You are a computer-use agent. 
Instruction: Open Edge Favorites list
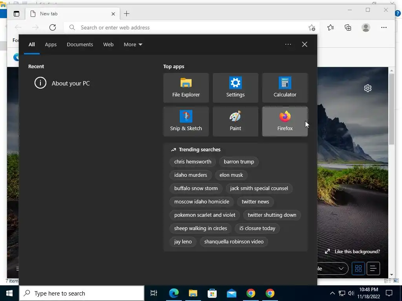click(x=331, y=27)
